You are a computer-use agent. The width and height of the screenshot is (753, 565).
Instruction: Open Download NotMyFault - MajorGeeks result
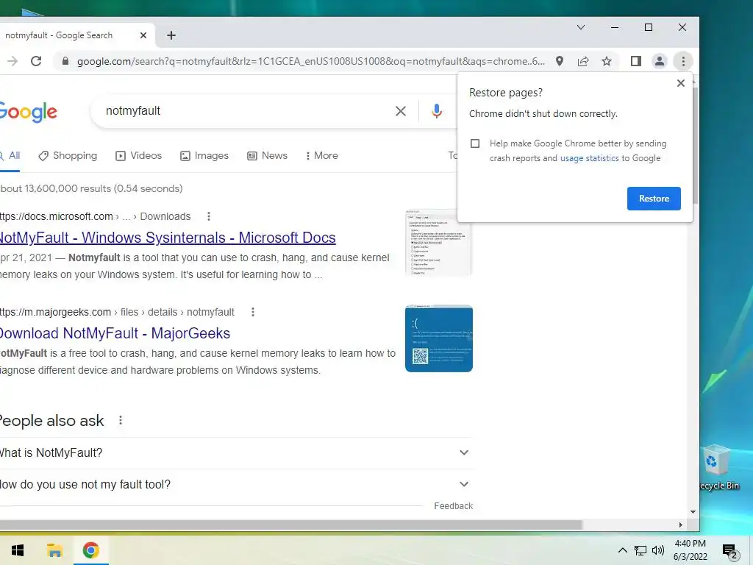(x=115, y=333)
